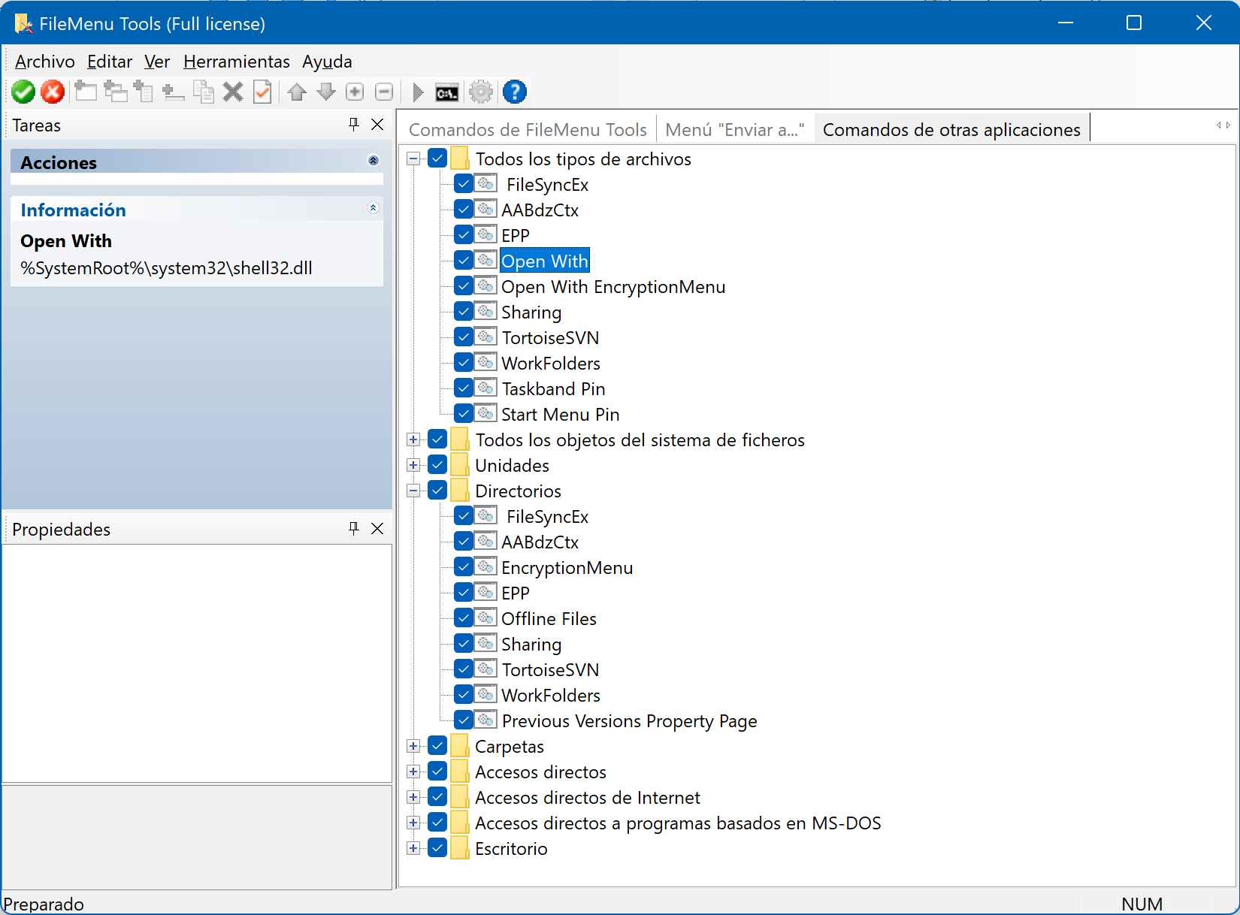Click the check-all document toolbar icon

coord(262,92)
